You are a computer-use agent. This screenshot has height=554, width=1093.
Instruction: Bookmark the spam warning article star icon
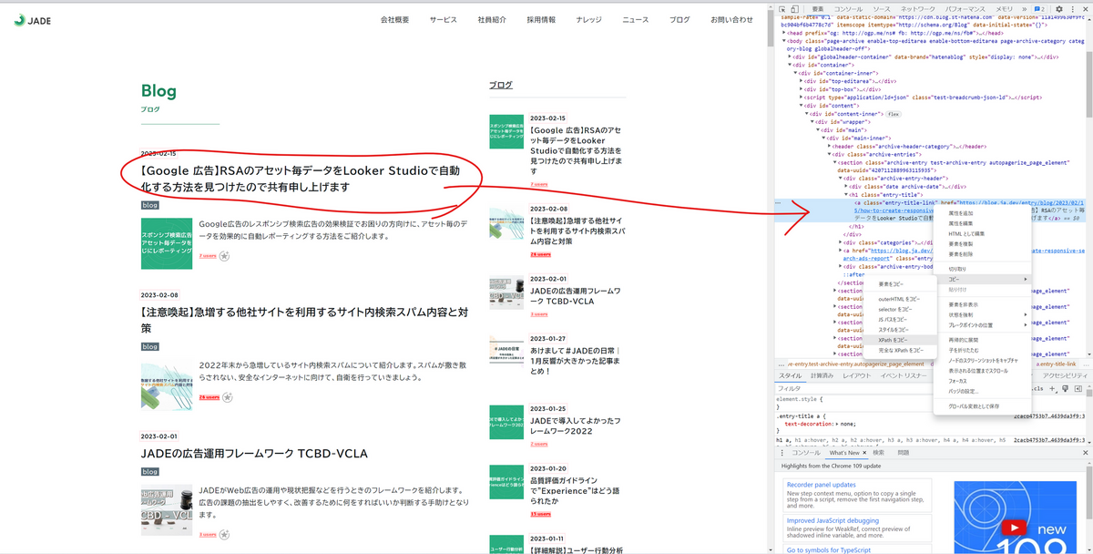click(x=227, y=396)
